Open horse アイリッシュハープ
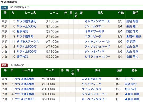 click(x=97, y=47)
